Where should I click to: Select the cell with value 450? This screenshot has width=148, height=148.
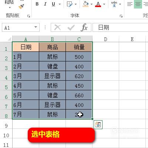coord(79,85)
